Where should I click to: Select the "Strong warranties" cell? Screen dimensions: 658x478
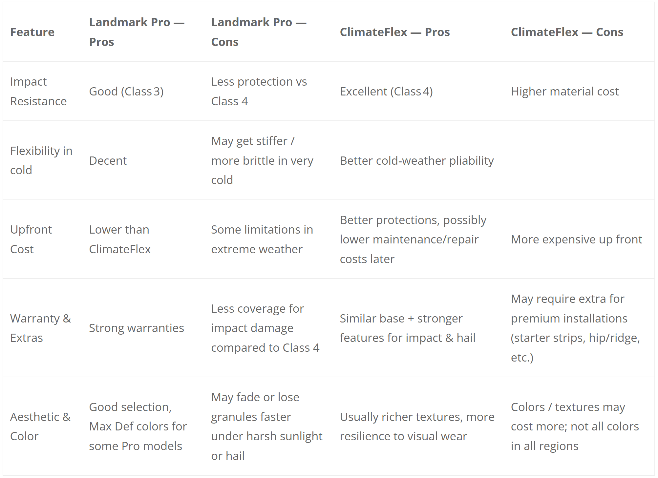[x=137, y=328]
